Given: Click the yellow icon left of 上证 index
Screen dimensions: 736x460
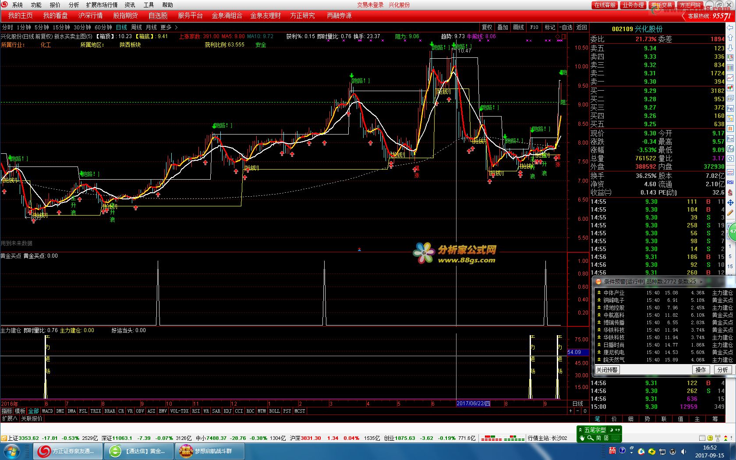Looking at the screenshot, I should (x=4, y=438).
